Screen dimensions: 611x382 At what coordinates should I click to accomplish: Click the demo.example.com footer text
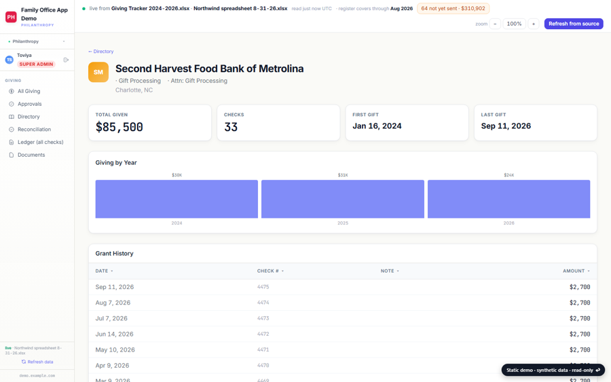click(37, 376)
